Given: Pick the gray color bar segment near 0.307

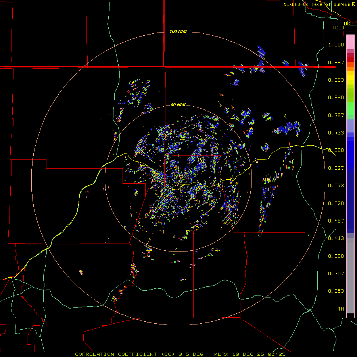Looking at the screenshot, I should tap(350, 276).
